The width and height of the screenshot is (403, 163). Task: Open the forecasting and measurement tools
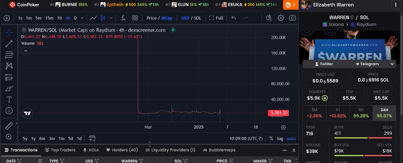coord(9,77)
